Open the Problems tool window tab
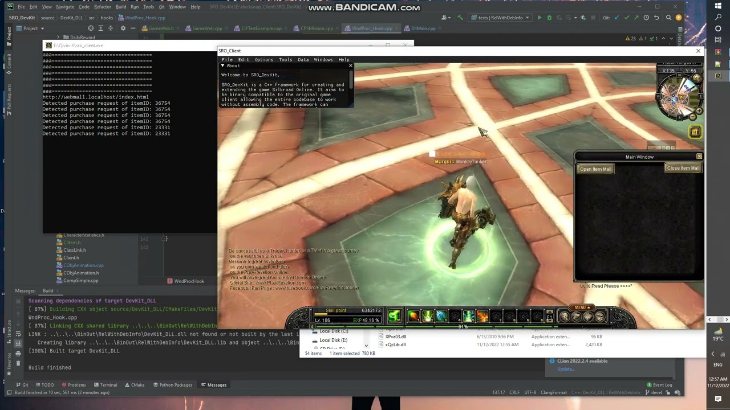The image size is (730, 410). tap(74, 385)
